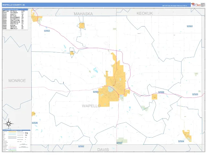Select the 52553 label beneath Keokuk county
This screenshot has width=207, height=155.
(190, 26)
